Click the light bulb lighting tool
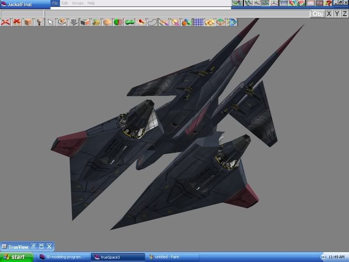Screen dimensions: 349x262 pos(39,22)
